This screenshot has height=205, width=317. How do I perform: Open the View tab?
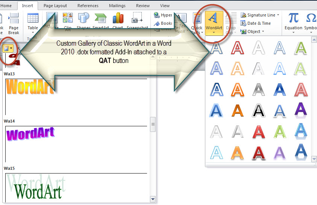(165, 6)
